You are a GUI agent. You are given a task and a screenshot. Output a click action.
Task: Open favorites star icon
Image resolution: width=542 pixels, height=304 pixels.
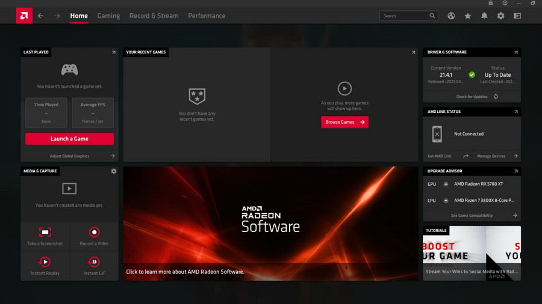point(468,16)
